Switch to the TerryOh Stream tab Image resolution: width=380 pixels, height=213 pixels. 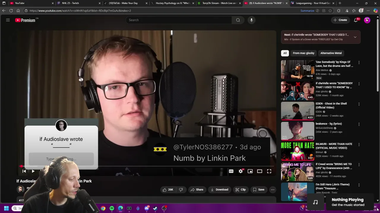220,3
